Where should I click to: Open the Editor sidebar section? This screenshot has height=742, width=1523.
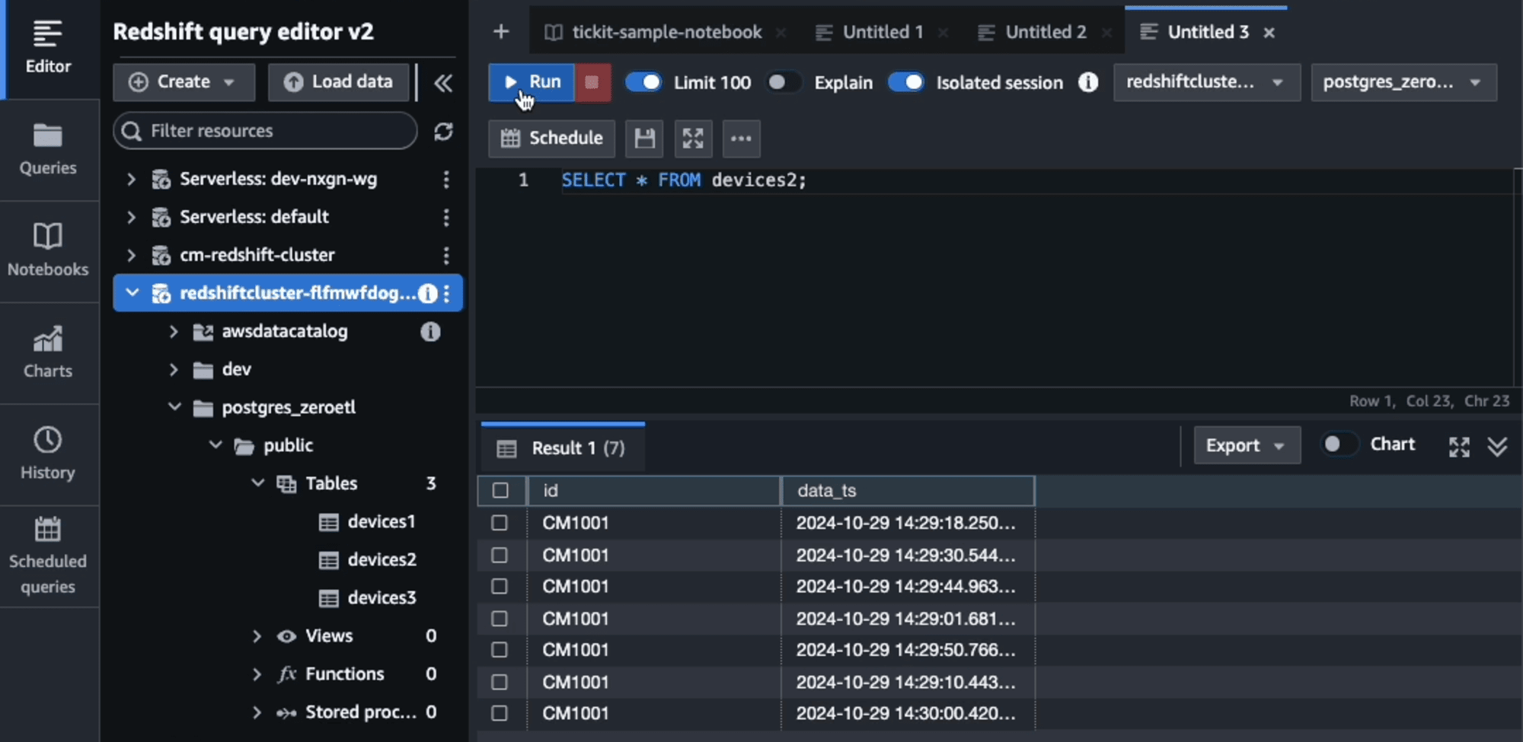pyautogui.click(x=48, y=47)
